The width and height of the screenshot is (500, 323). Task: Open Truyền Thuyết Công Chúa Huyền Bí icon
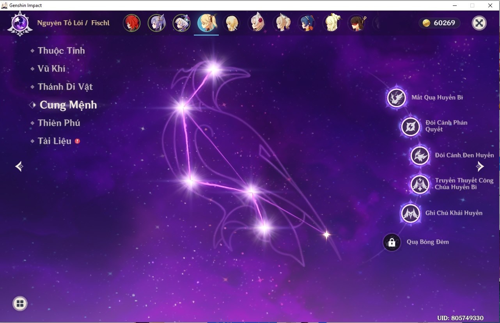pyautogui.click(x=420, y=184)
